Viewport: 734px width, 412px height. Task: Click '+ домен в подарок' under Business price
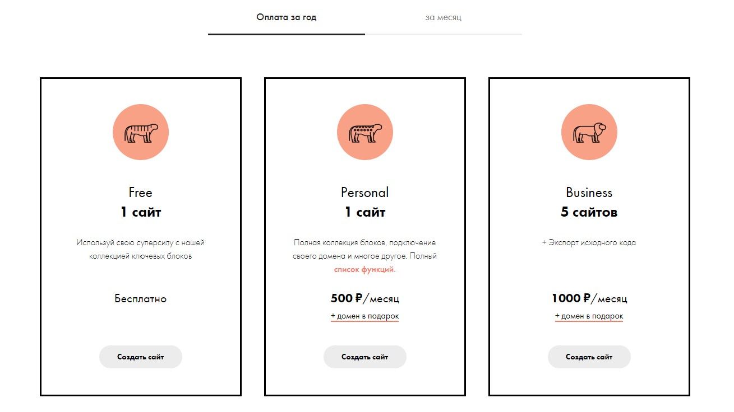pos(589,316)
